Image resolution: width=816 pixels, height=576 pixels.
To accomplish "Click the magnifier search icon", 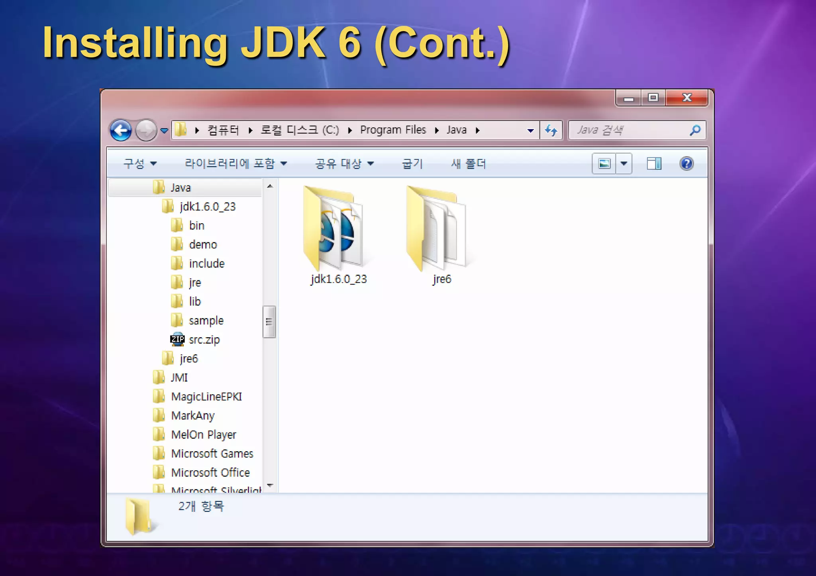I will click(x=695, y=130).
